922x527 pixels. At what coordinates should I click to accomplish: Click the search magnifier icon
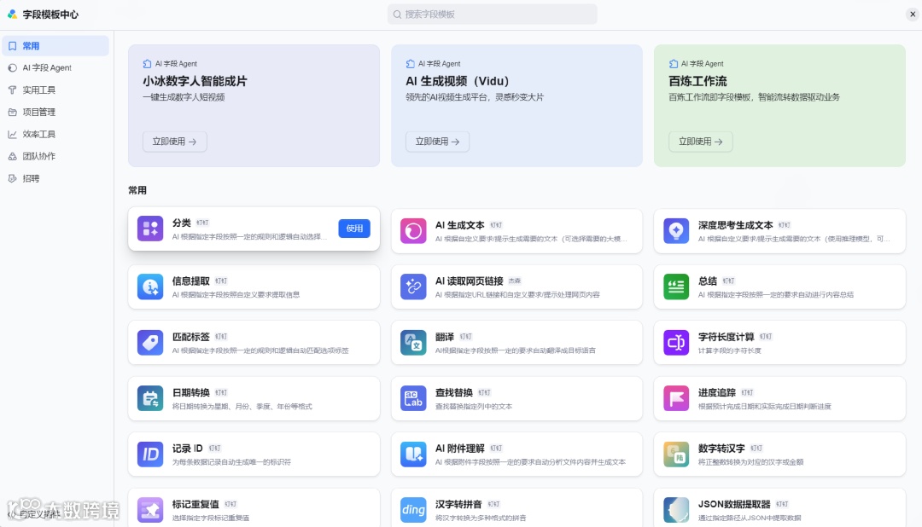[x=398, y=14]
